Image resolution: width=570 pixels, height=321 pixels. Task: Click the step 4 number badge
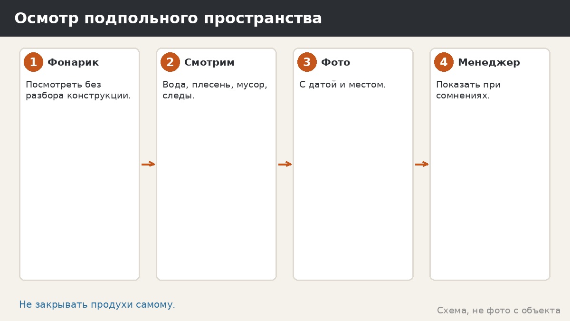444,62
